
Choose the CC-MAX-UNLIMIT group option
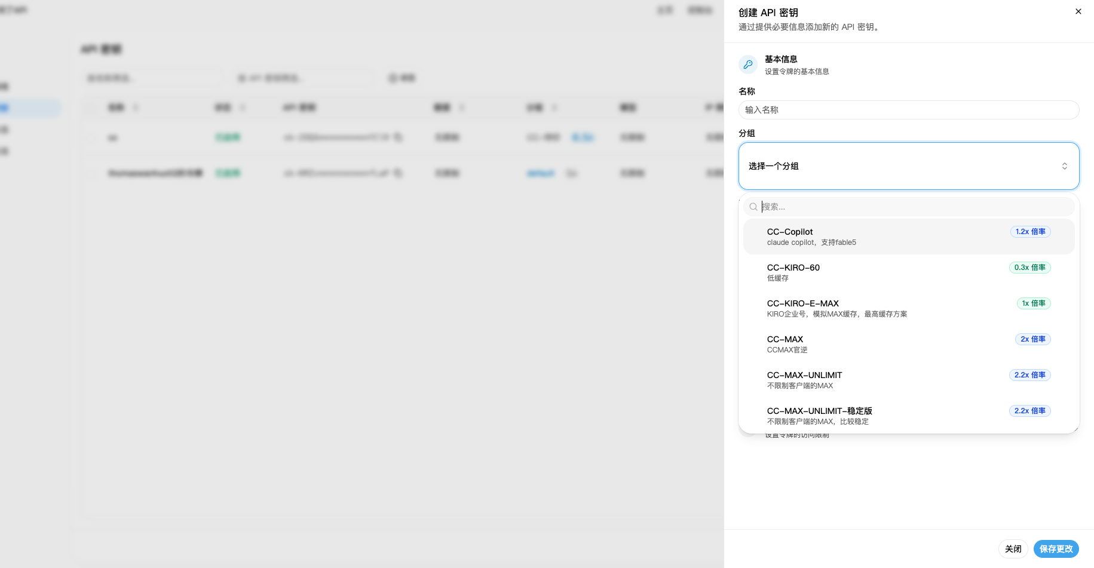909,380
